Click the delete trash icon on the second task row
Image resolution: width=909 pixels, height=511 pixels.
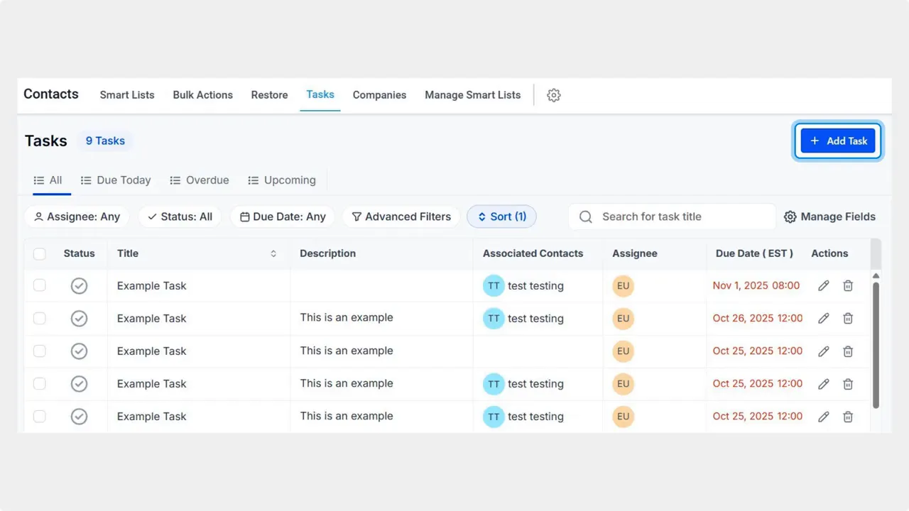(848, 318)
